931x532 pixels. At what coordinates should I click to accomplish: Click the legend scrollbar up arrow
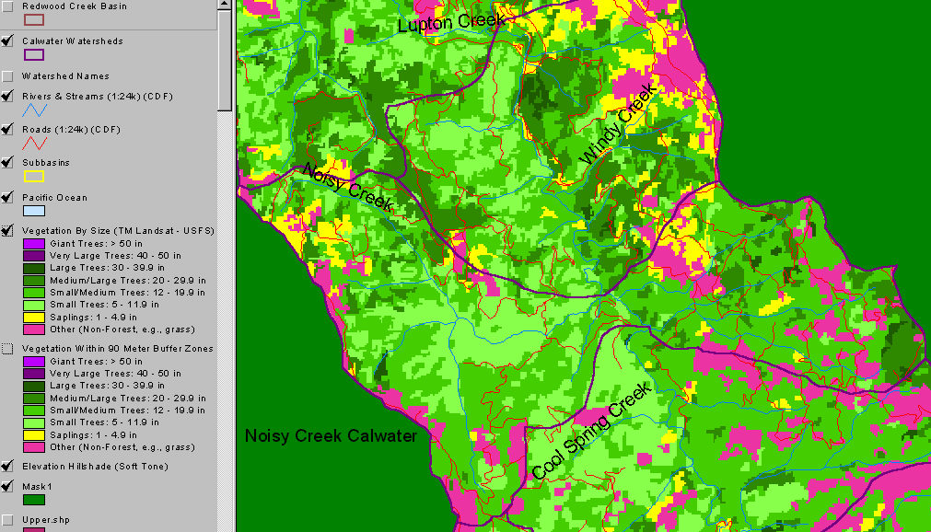225,5
